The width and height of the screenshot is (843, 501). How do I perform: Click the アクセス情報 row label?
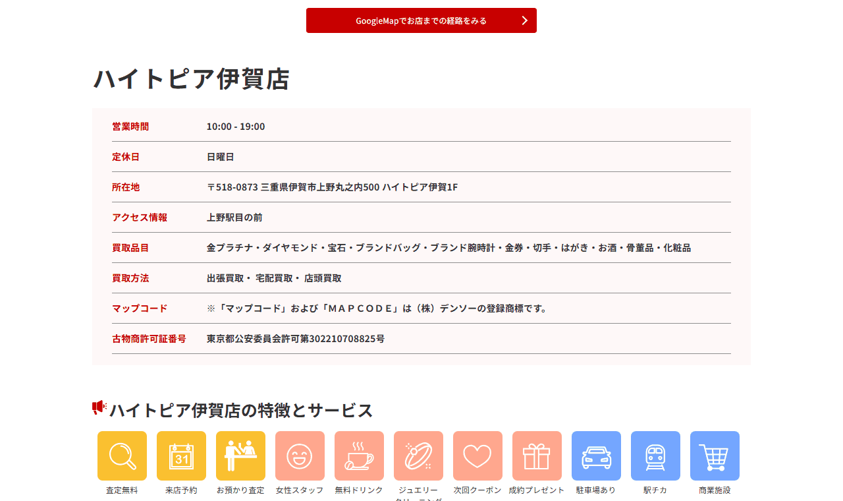[140, 218]
